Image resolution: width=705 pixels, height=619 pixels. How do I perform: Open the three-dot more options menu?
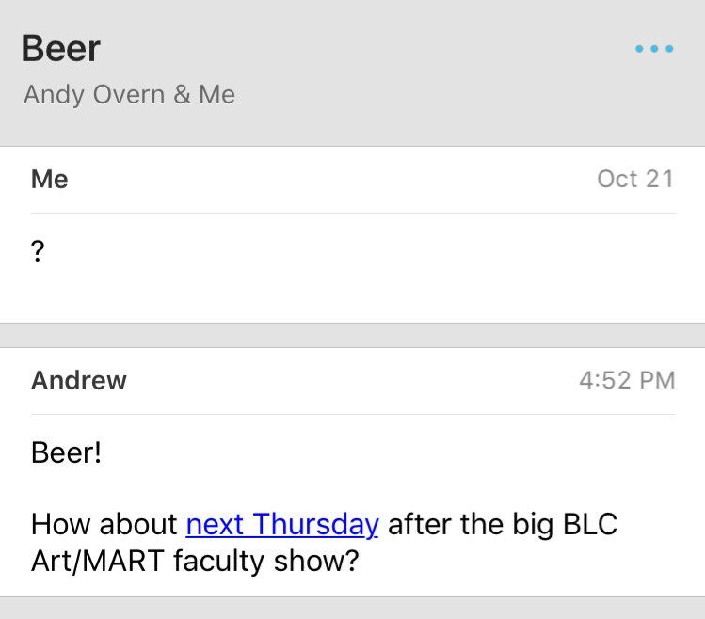point(654,49)
